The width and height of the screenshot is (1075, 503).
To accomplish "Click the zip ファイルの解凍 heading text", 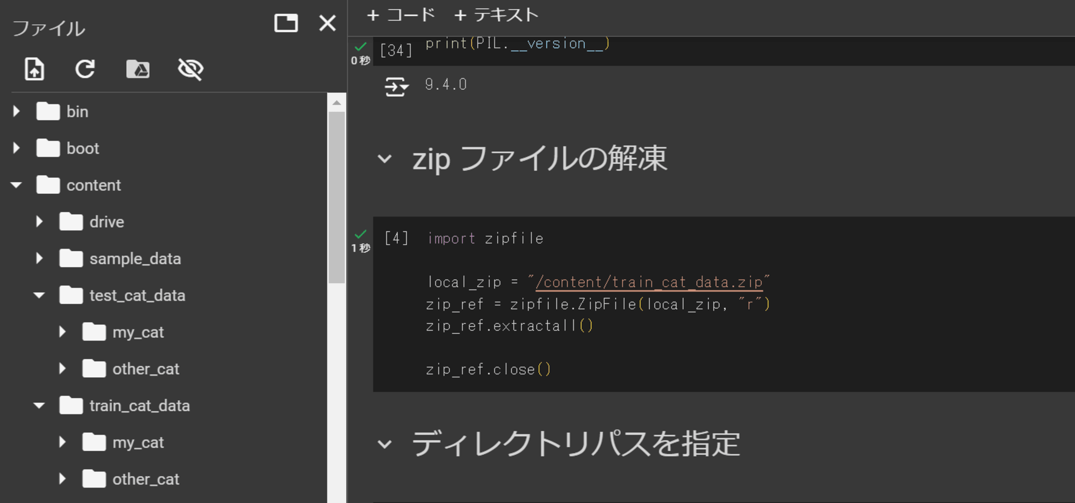I will 540,159.
